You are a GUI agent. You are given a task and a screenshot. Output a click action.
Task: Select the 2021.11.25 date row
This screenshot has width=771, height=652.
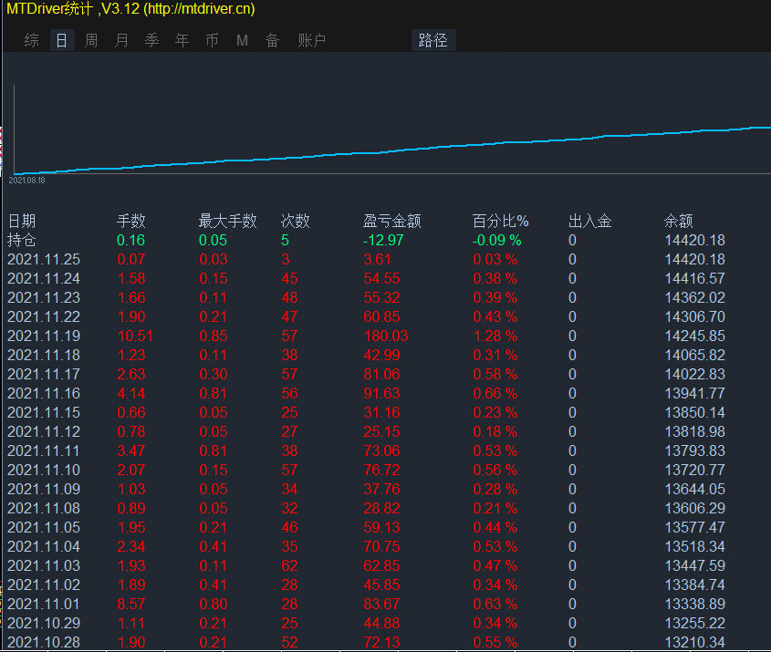pyautogui.click(x=44, y=259)
